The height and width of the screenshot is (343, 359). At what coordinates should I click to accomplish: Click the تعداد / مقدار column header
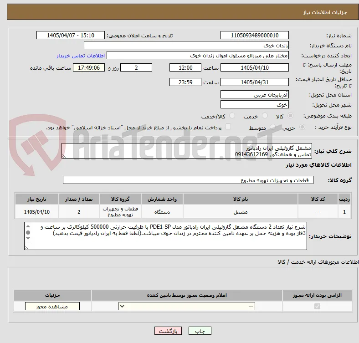[79, 199]
